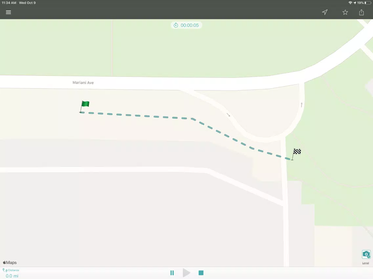
Task: Open the hamburger menu
Action: [8, 12]
